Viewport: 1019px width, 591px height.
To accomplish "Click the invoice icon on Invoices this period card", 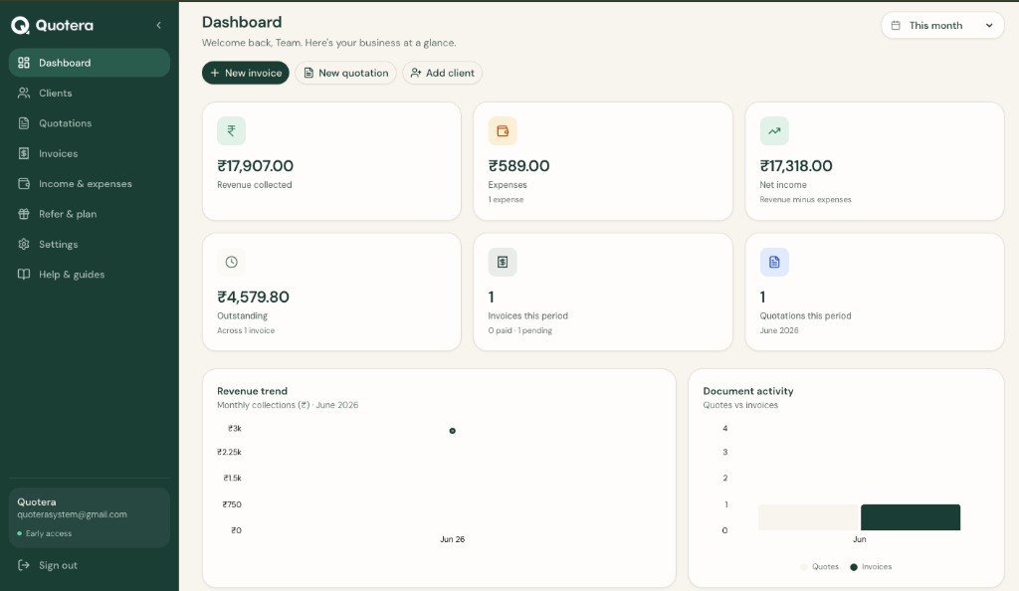I will (x=503, y=262).
